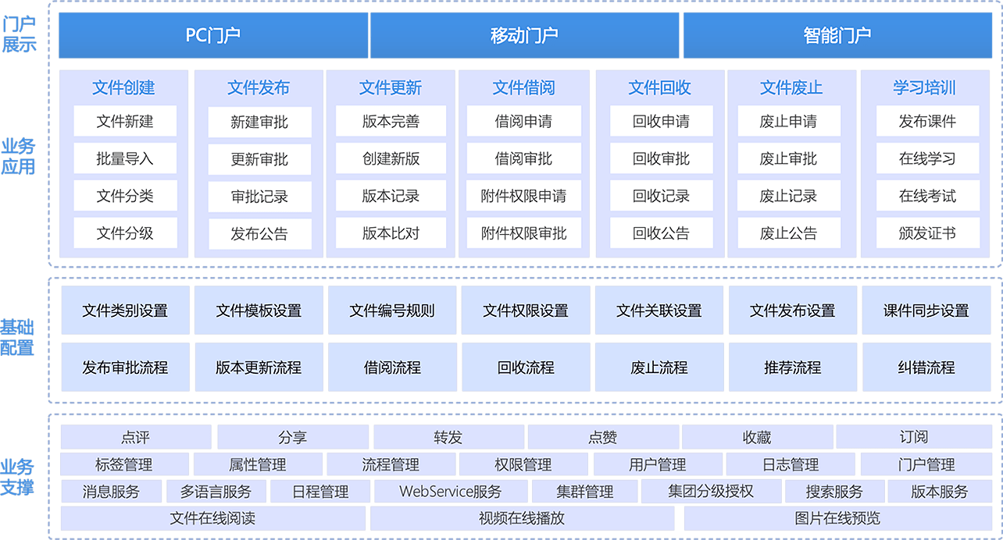The height and width of the screenshot is (540, 1003).
Task: Select the 订阅 support item
Action: pyautogui.click(x=913, y=437)
